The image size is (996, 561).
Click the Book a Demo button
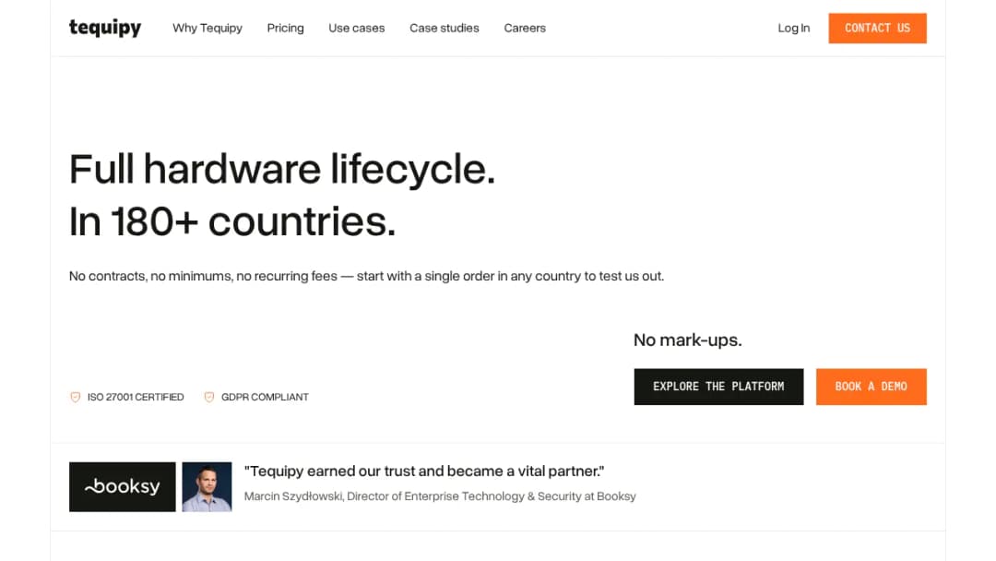(x=871, y=387)
